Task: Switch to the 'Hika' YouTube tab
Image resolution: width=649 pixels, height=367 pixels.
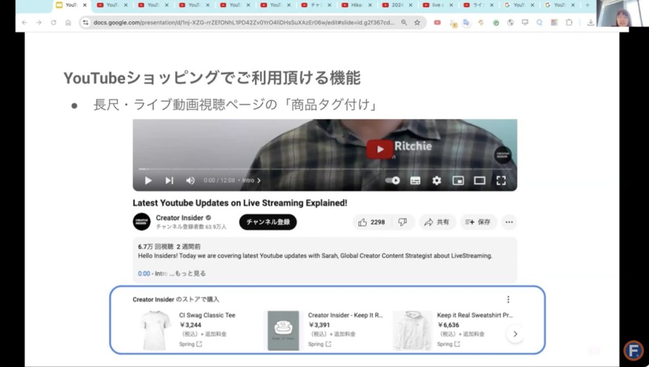Action: [x=357, y=5]
